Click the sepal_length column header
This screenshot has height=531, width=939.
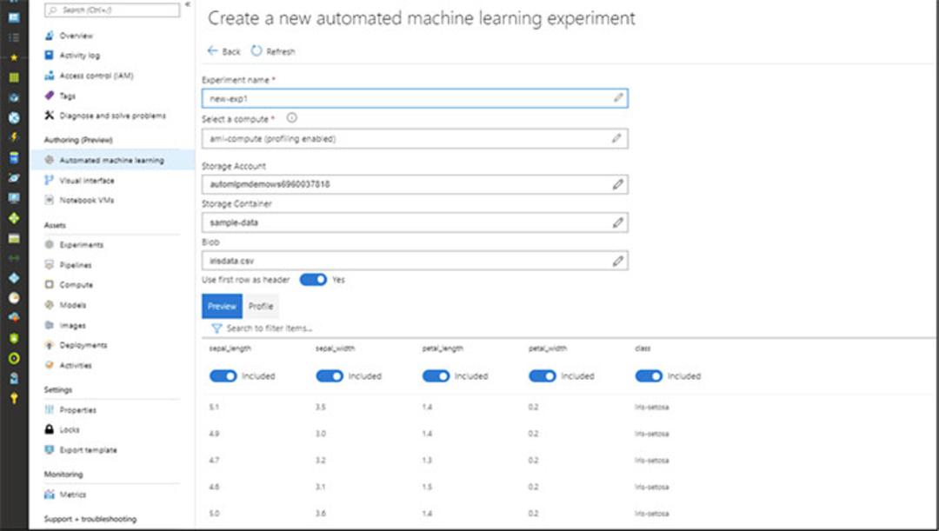[x=230, y=348]
